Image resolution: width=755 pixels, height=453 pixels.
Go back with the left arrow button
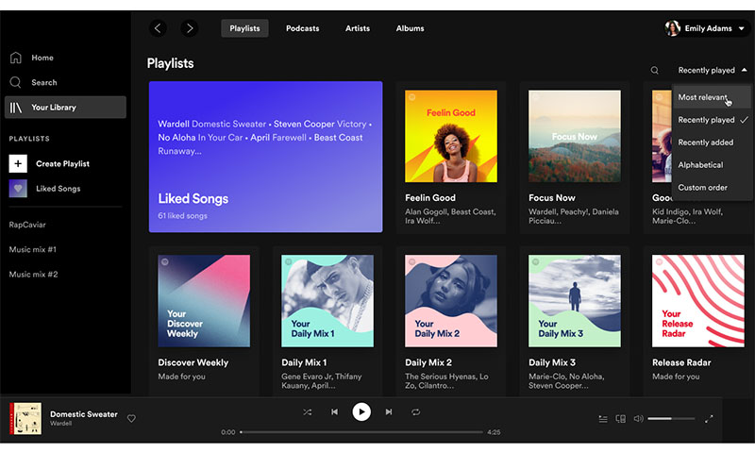[158, 28]
